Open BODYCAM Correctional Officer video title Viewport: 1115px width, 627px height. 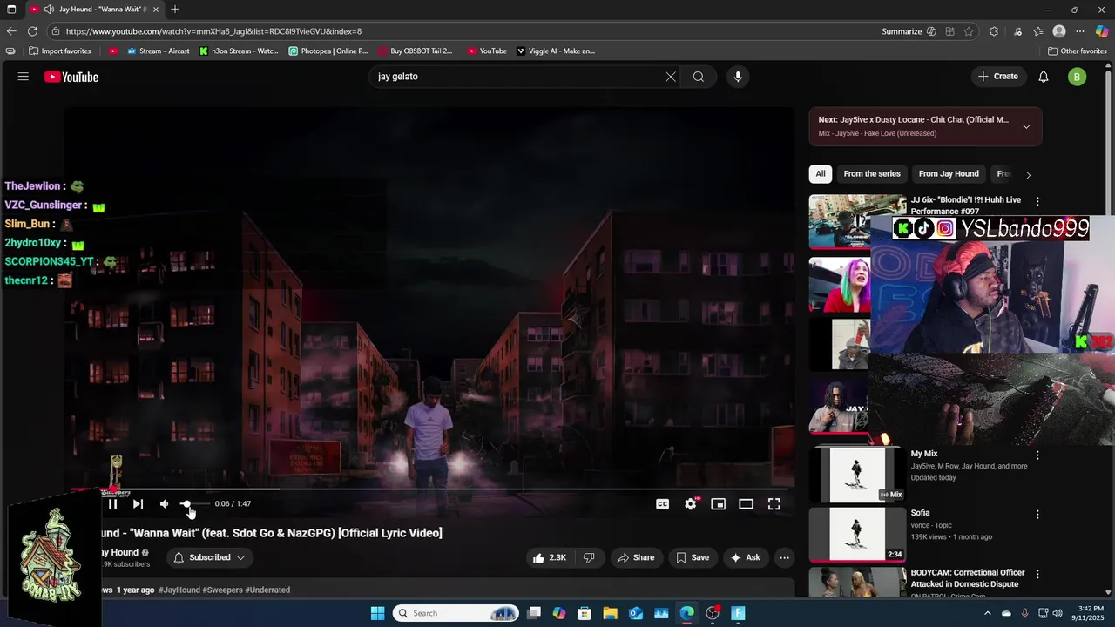pos(968,578)
